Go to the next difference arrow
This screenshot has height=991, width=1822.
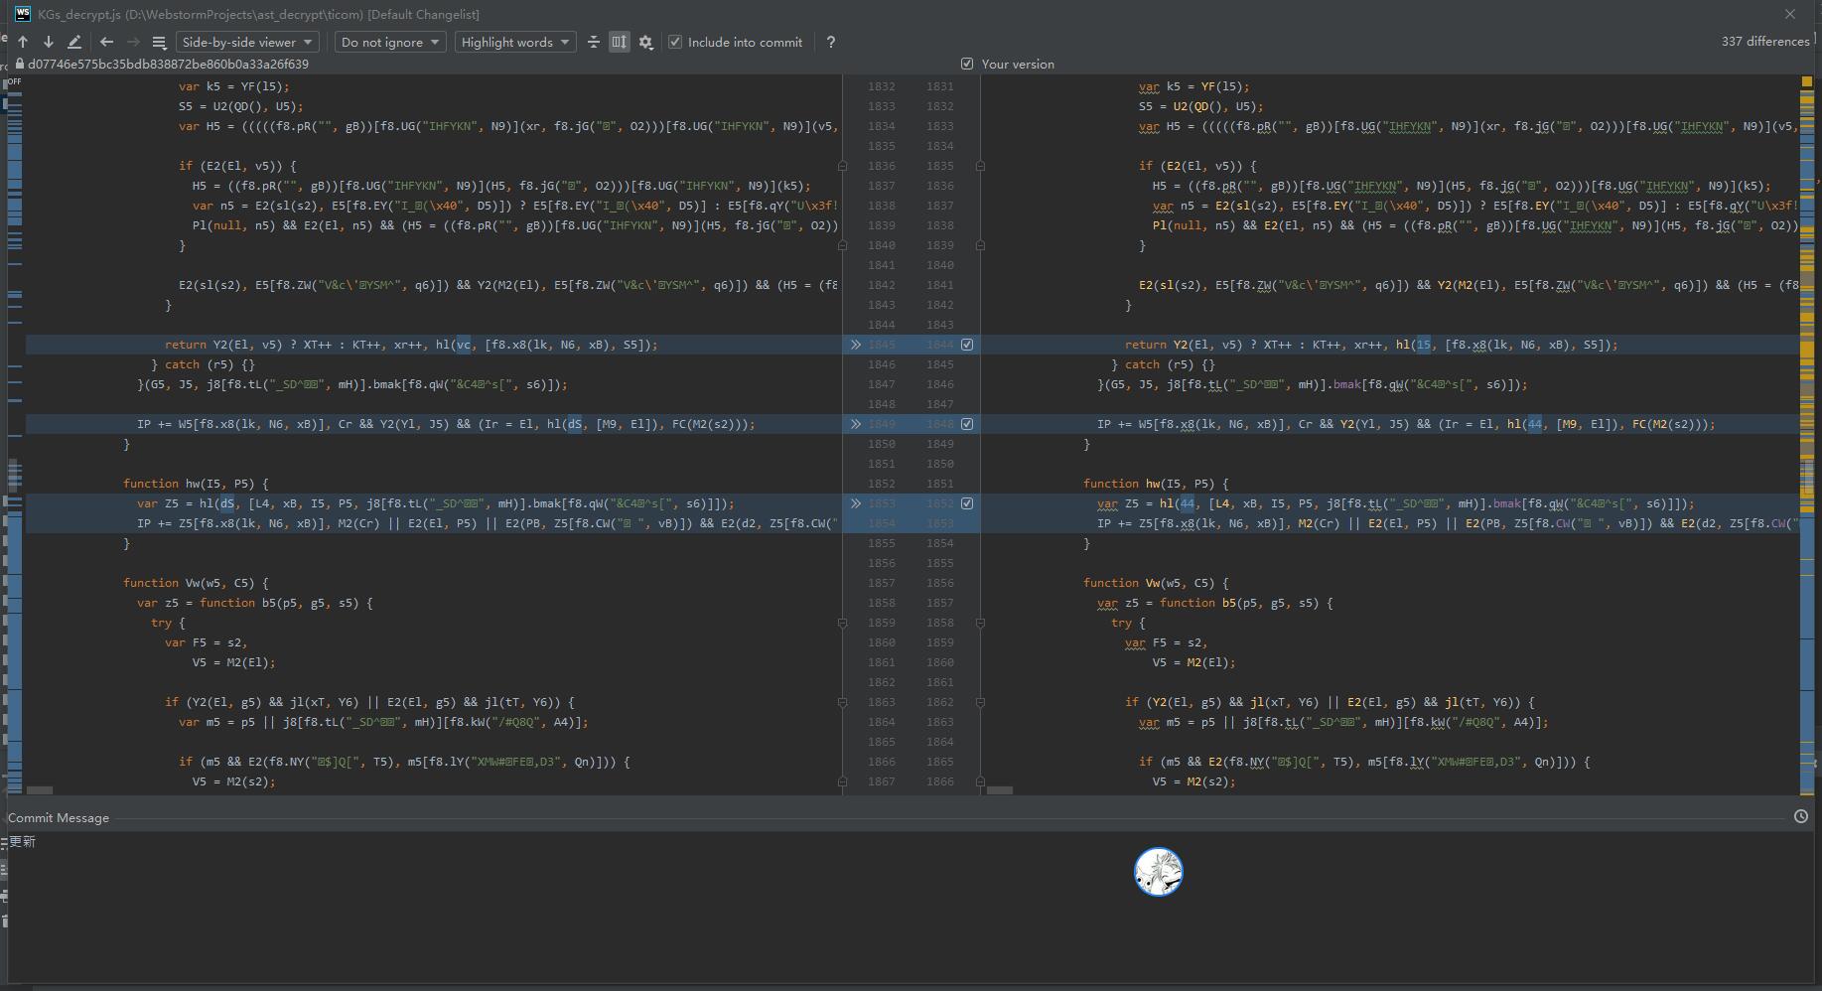click(48, 42)
